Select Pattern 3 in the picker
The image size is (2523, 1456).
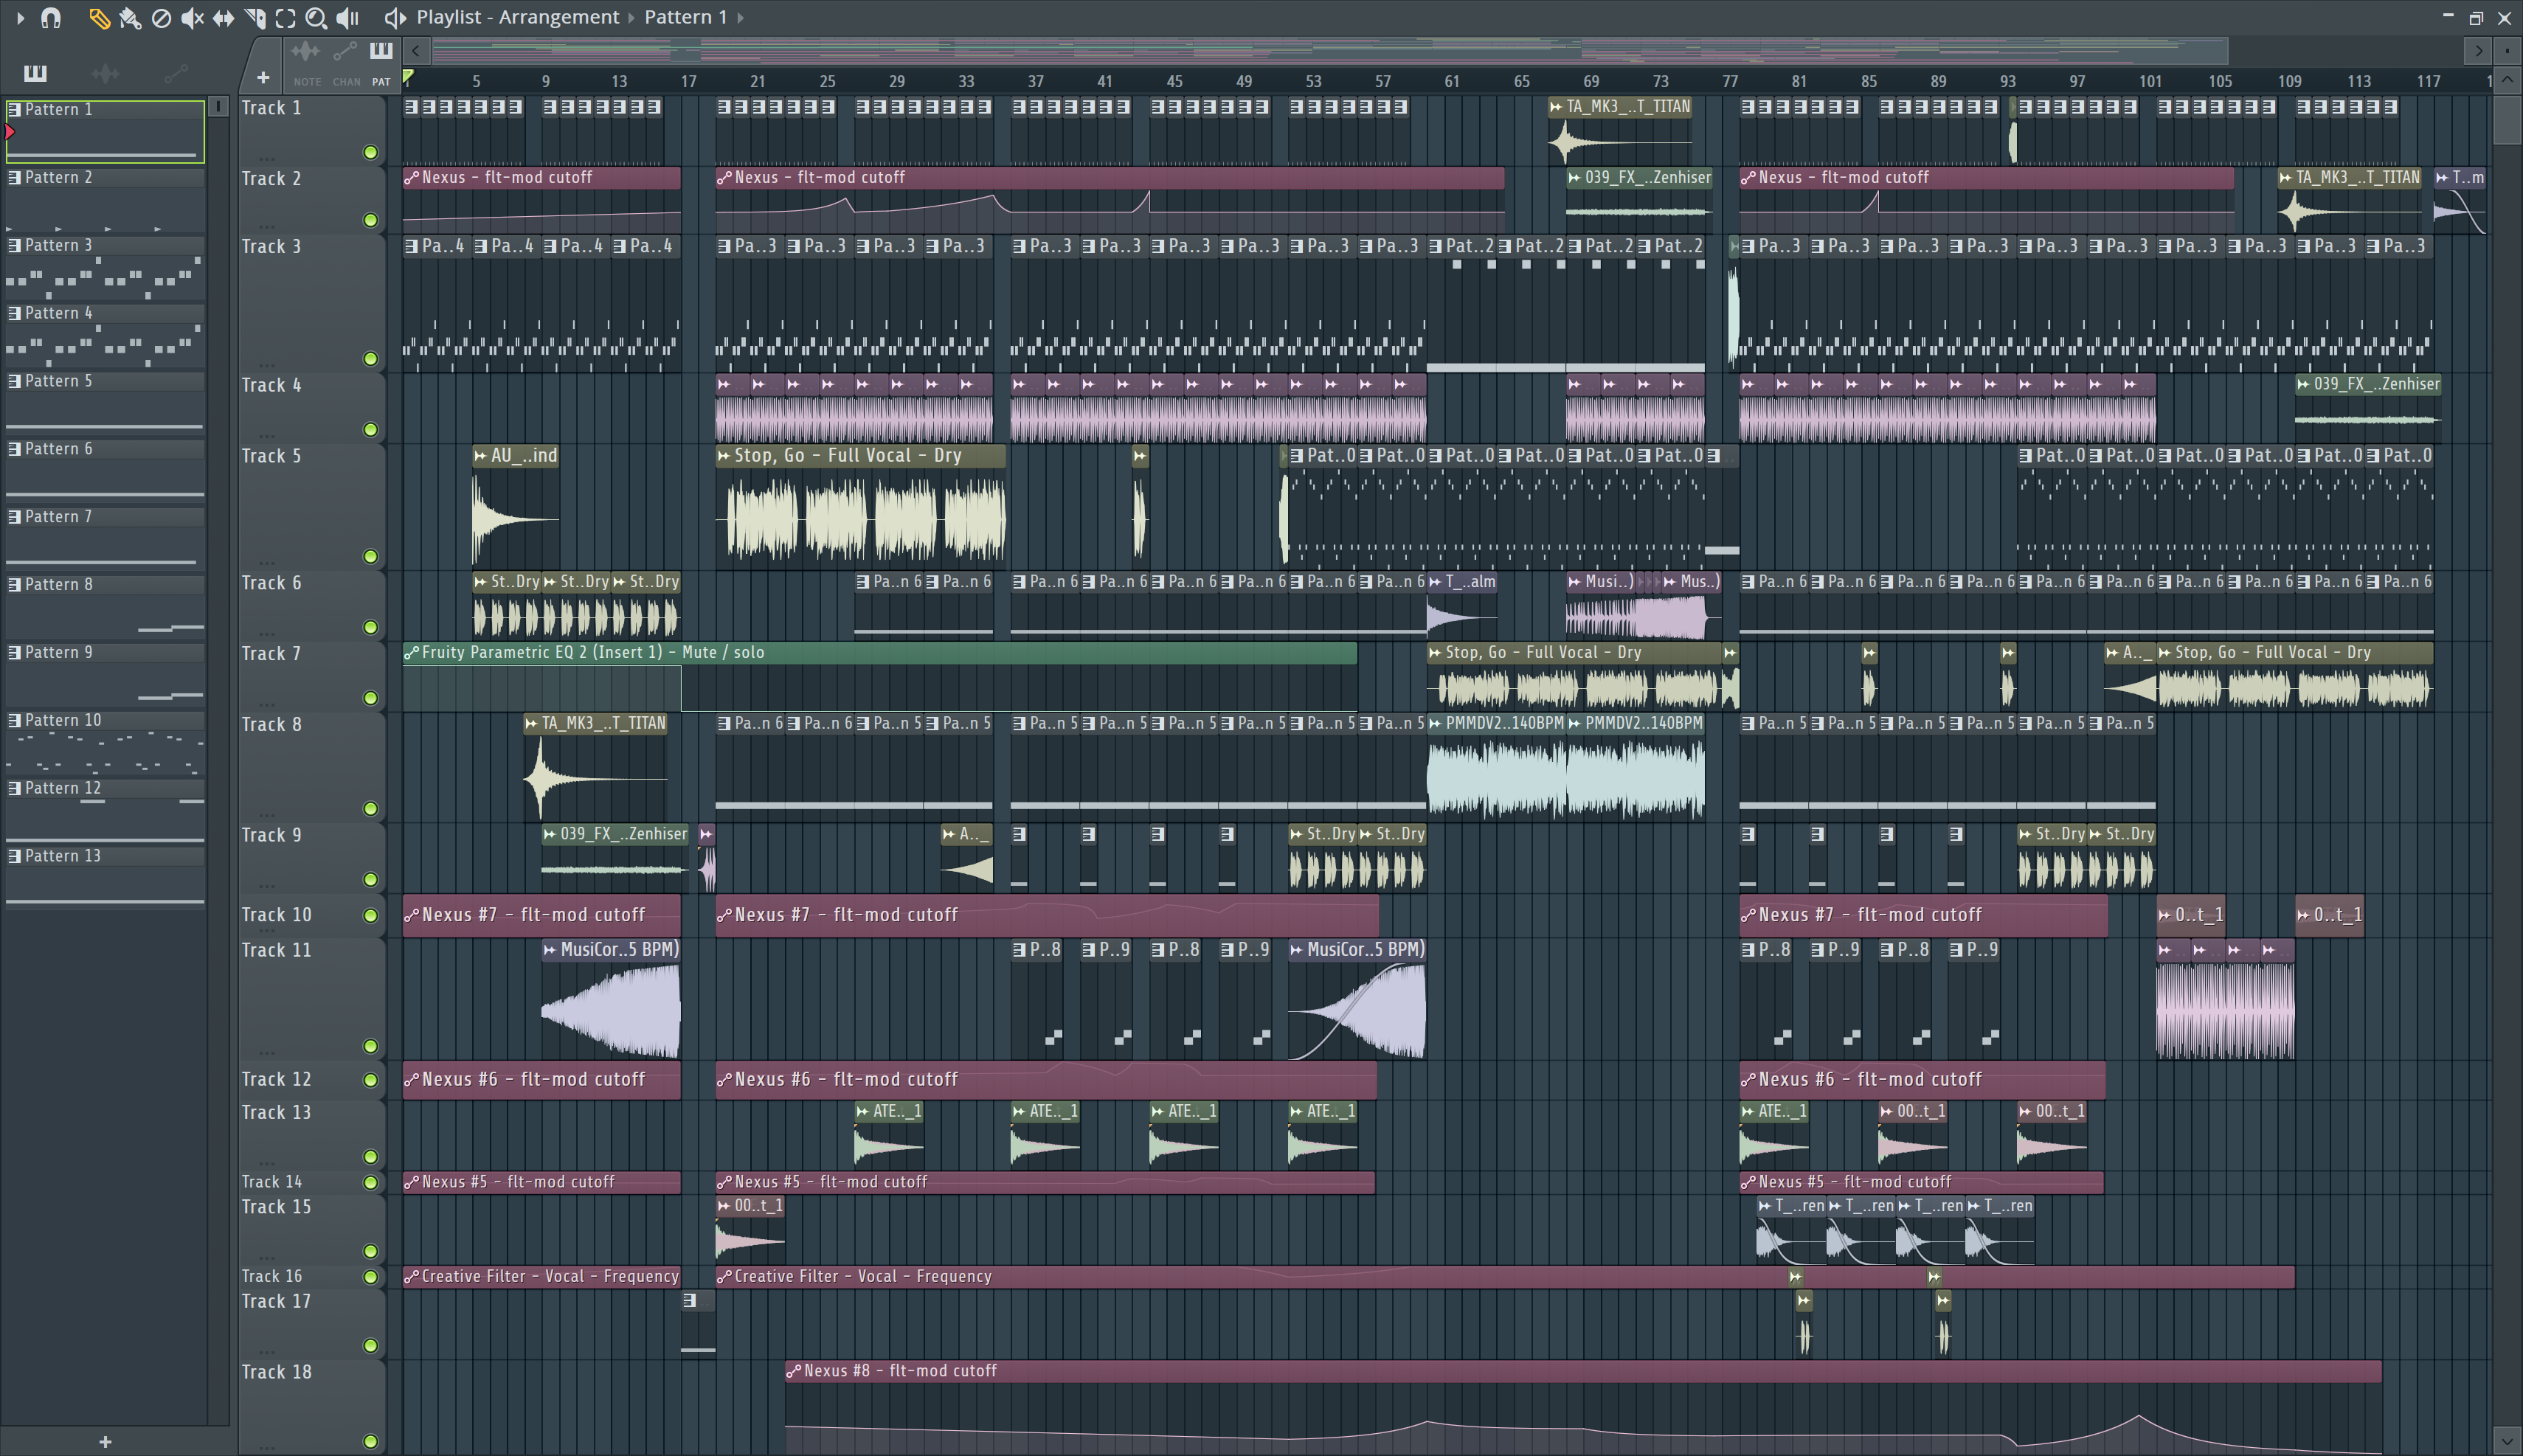point(105,268)
